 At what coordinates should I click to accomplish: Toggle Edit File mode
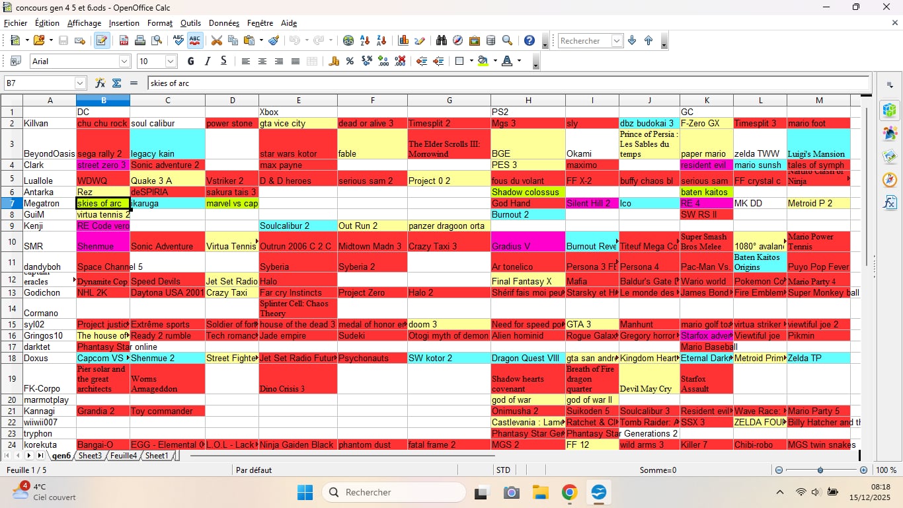(x=102, y=40)
